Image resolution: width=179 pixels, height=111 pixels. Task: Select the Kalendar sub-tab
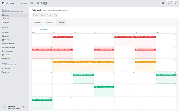click(x=61, y=23)
